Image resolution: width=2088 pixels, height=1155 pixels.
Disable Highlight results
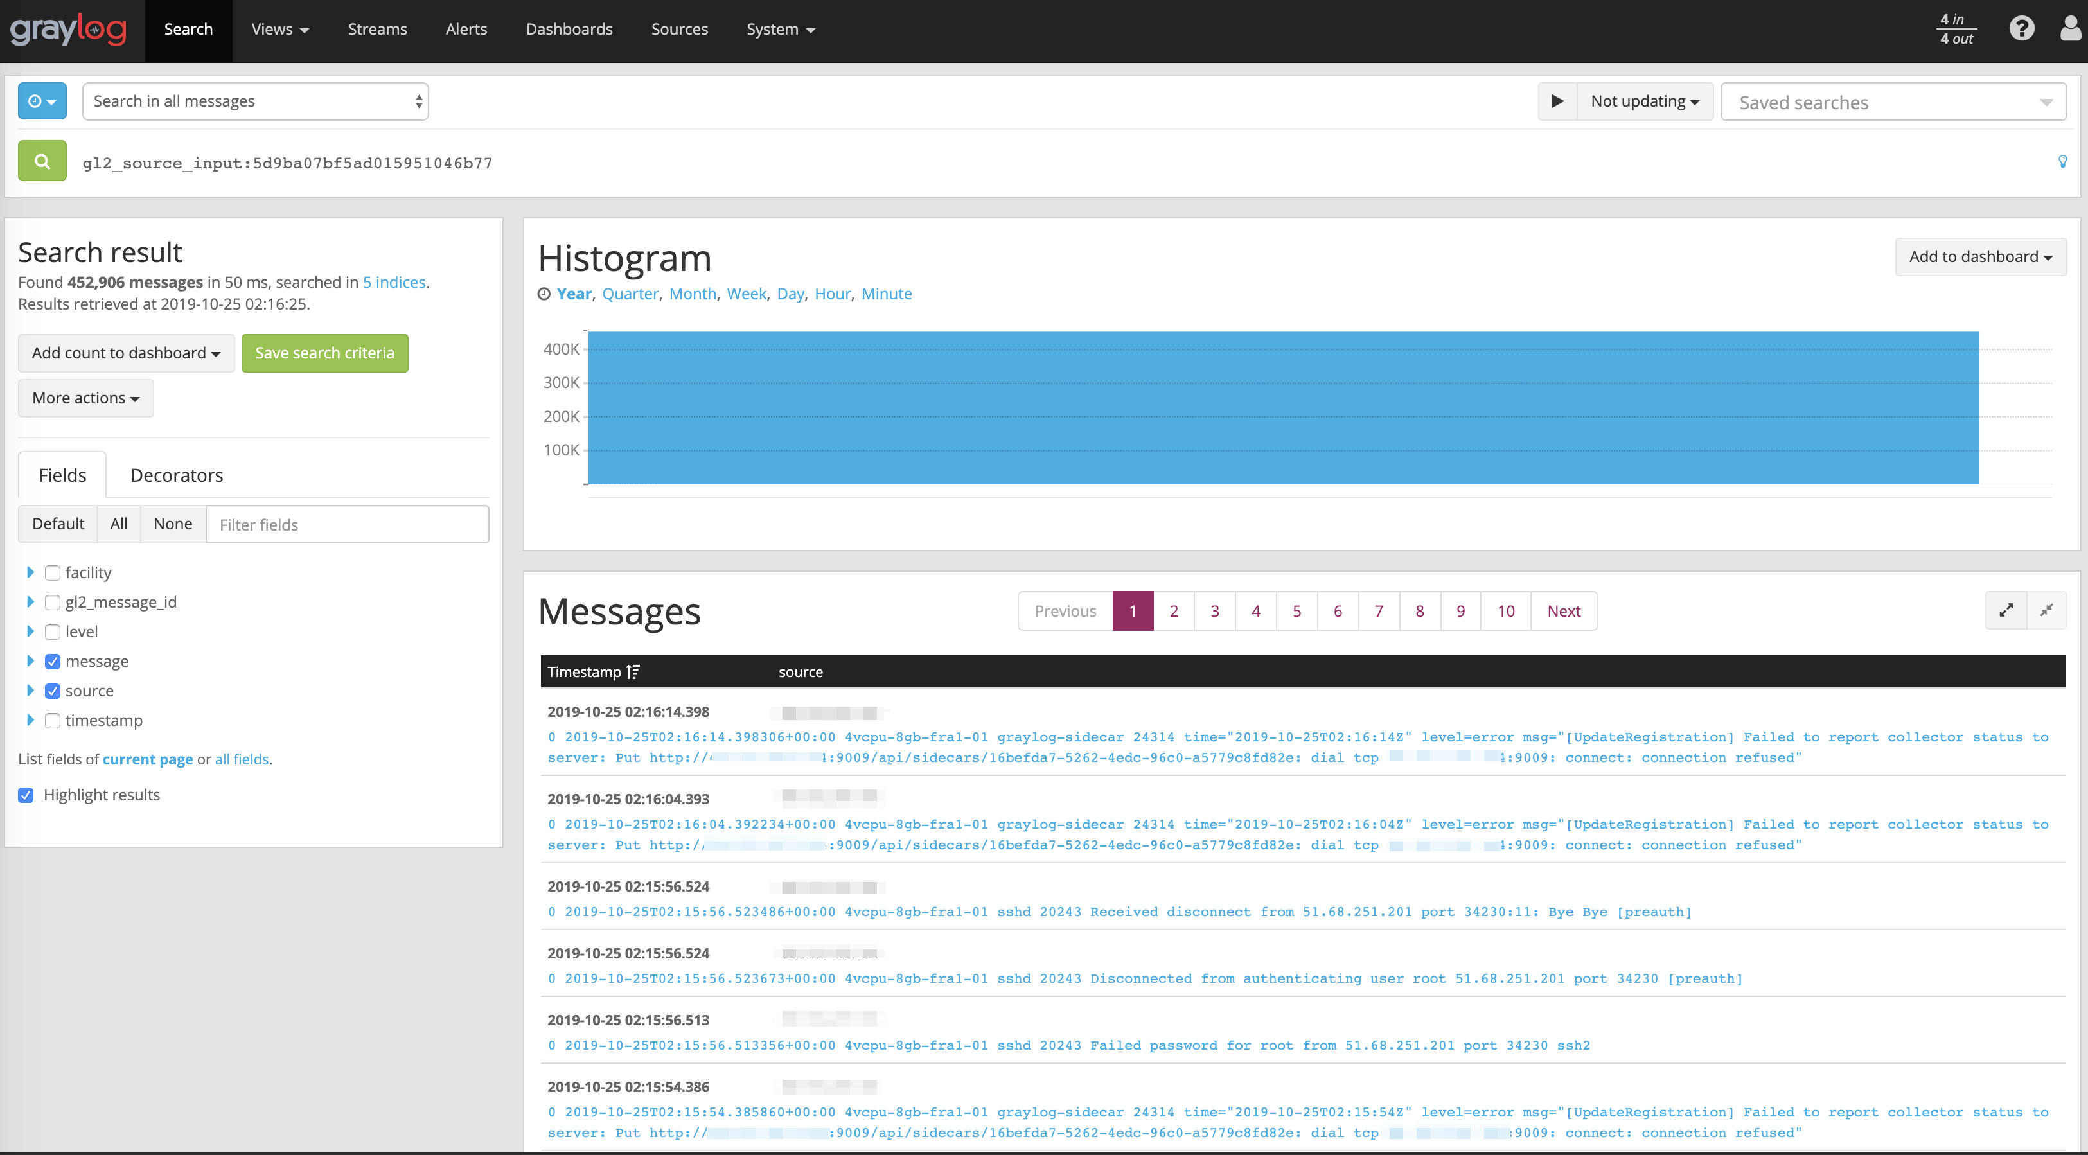pyautogui.click(x=26, y=795)
